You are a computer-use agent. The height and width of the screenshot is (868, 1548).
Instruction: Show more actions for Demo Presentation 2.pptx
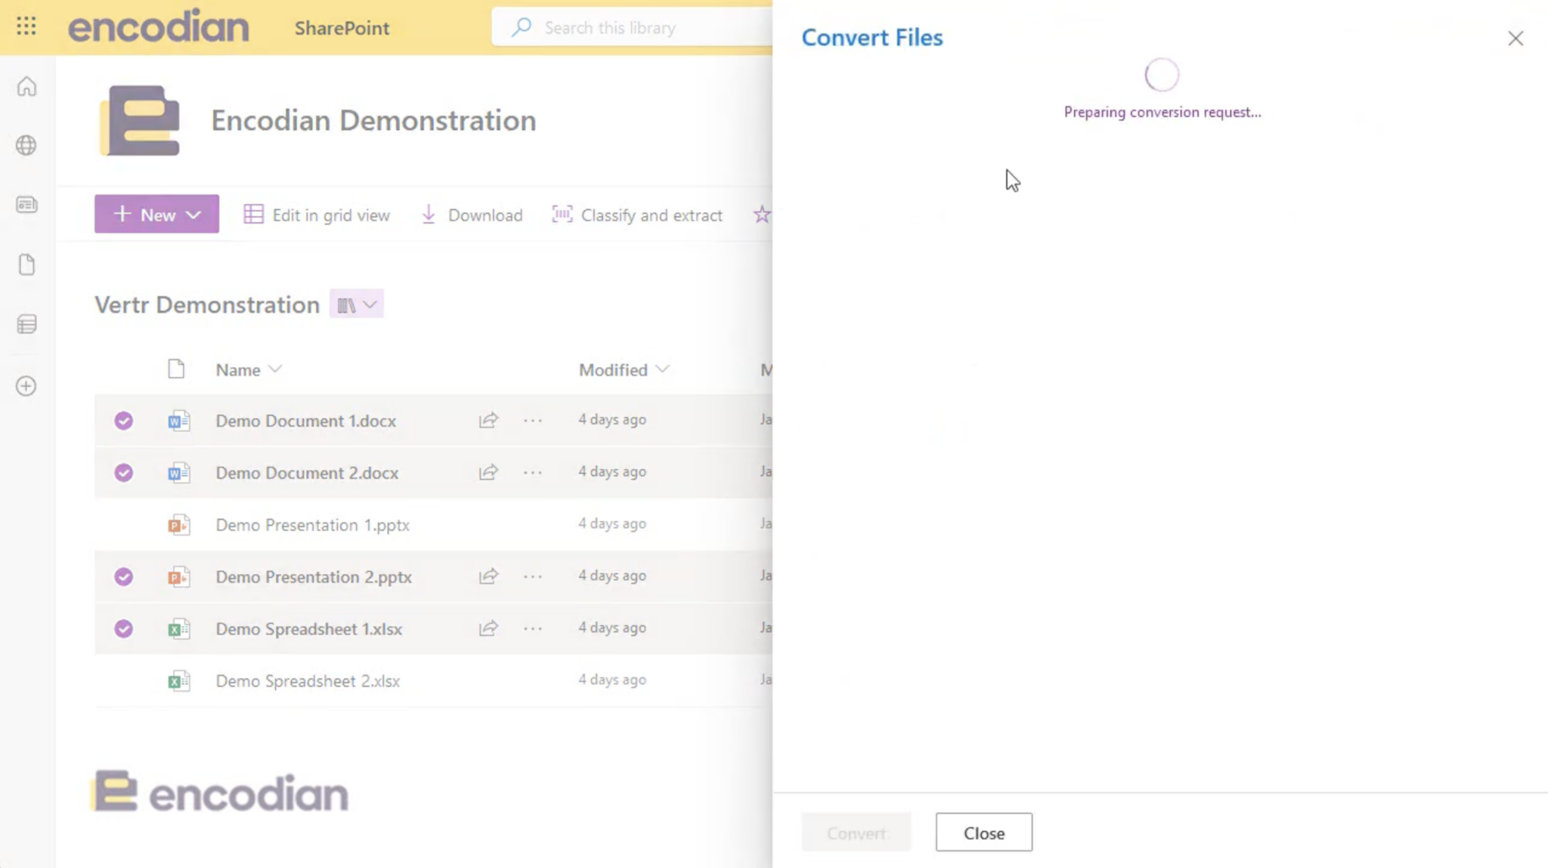click(x=533, y=576)
